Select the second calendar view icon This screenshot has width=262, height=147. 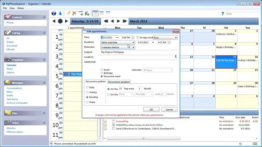click(102, 13)
